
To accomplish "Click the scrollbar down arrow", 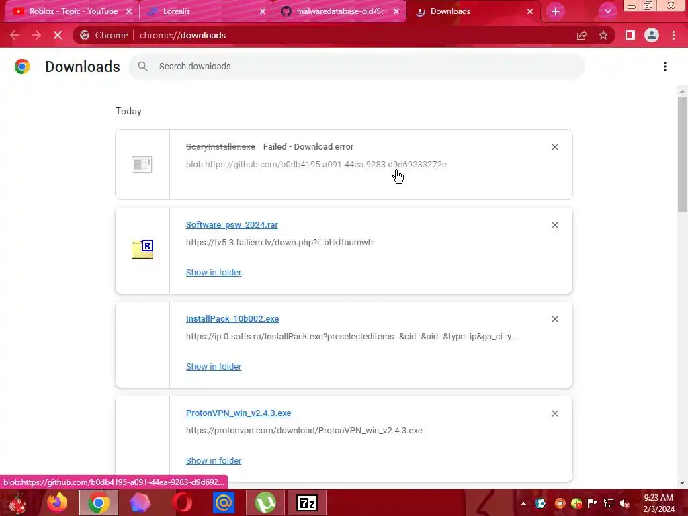I will [x=682, y=482].
